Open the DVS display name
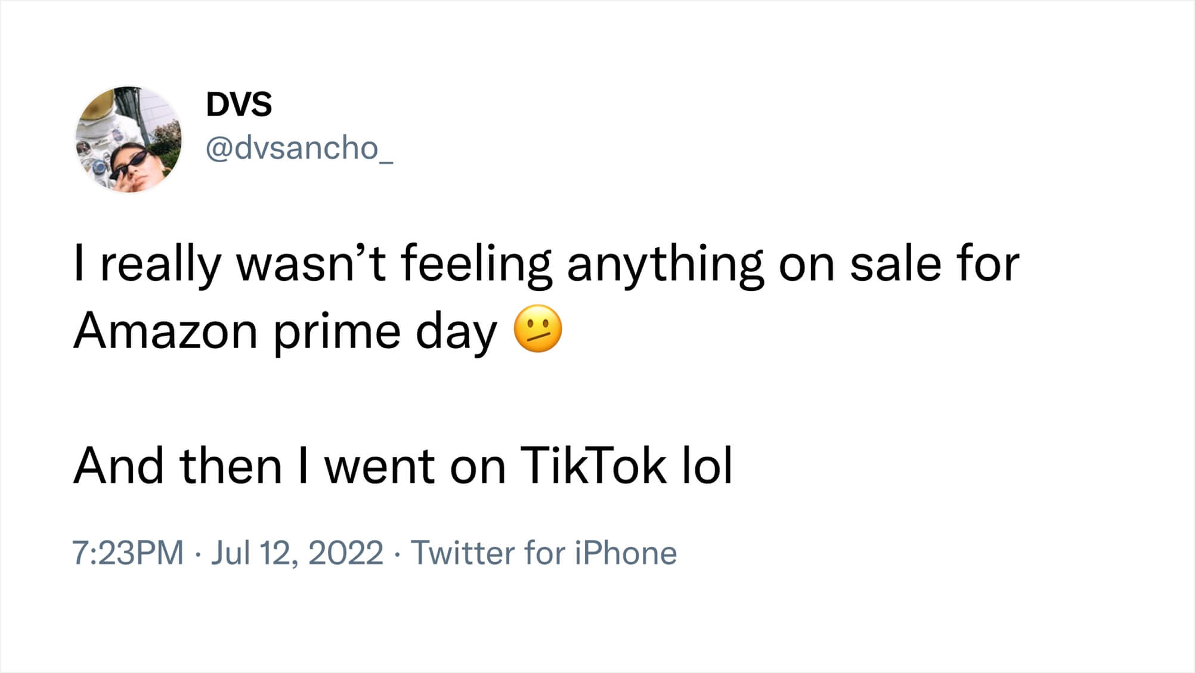Screen dimensions: 1195x673 239,104
